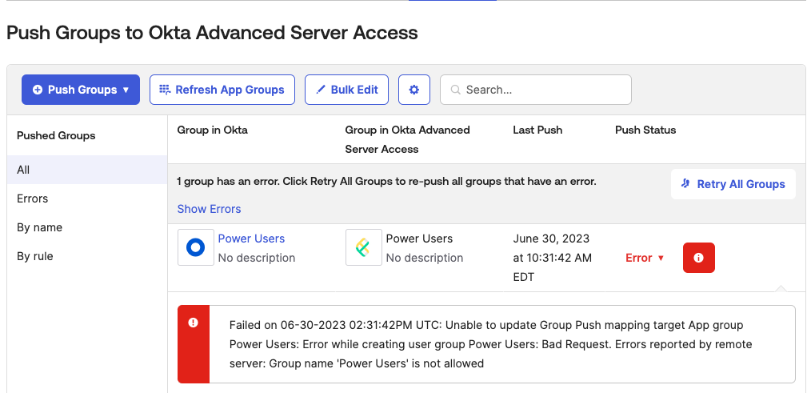Click the search magnifier icon

tap(456, 90)
